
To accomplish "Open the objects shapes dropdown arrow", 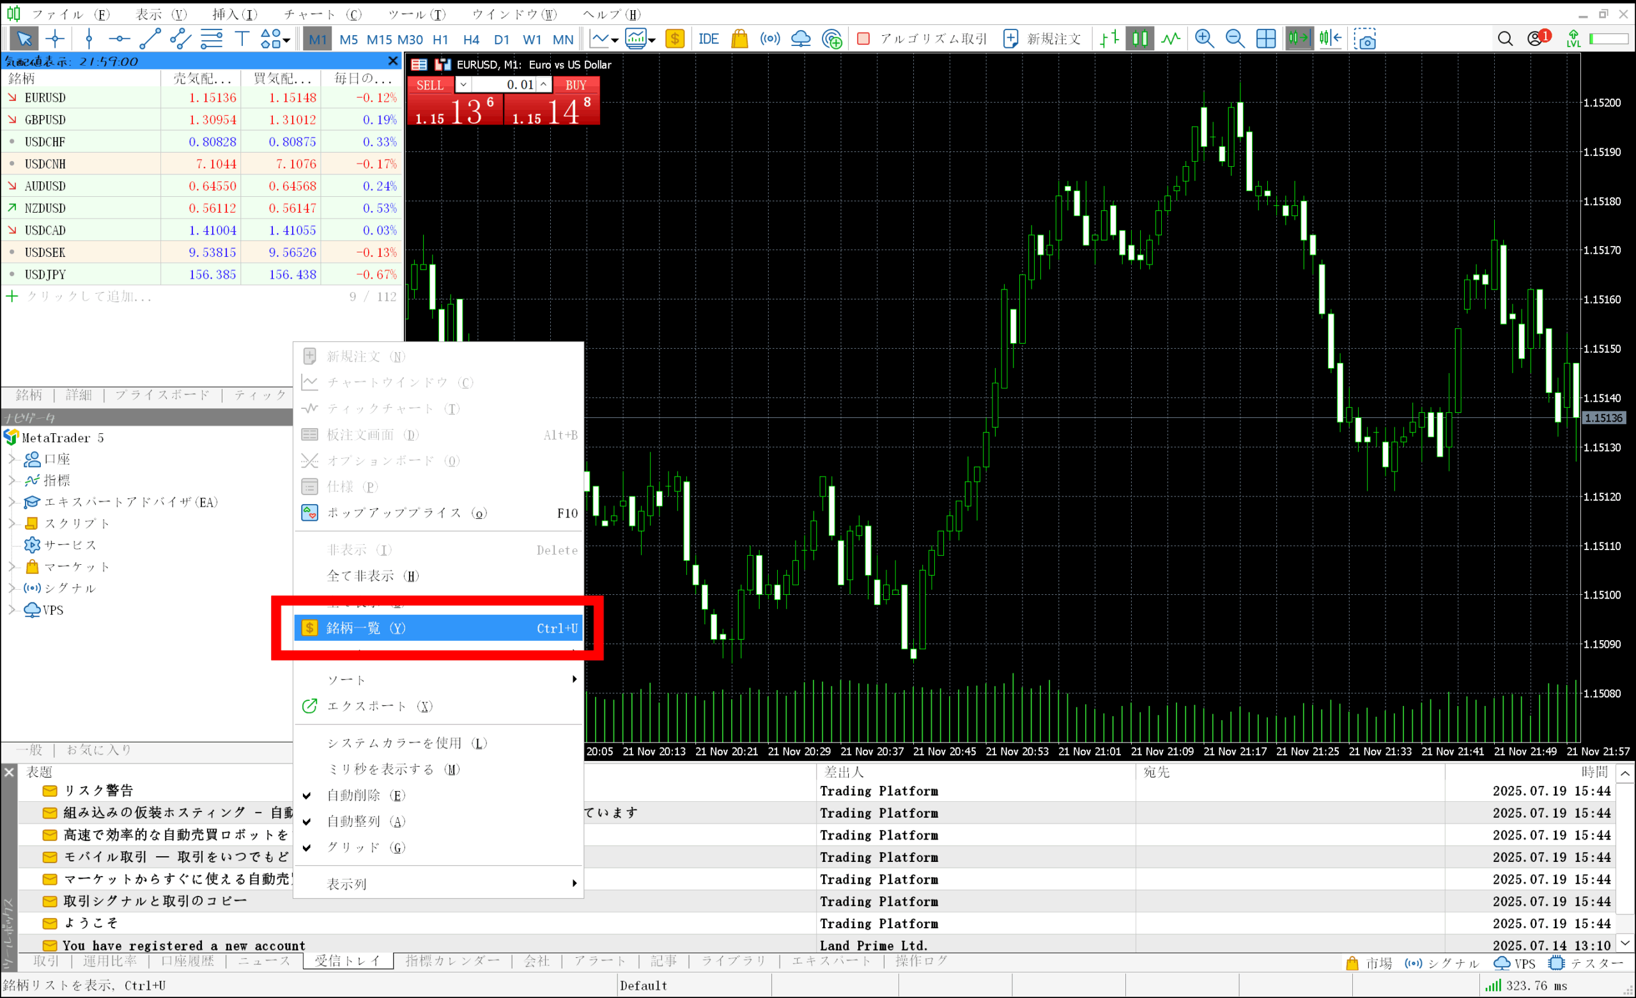I will tap(287, 40).
